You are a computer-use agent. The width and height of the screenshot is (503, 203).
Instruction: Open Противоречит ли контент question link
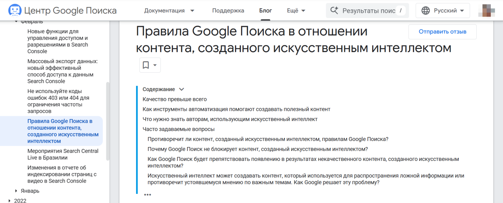[268, 139]
